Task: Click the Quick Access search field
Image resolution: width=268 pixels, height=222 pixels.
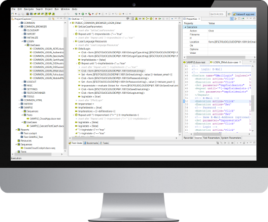Action: (x=217, y=14)
